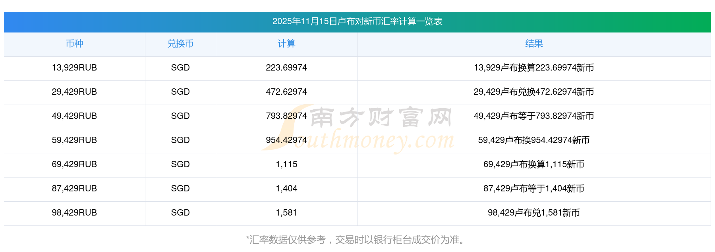
Task: Click result 49,429卢布等于793.82974新币
Action: point(534,116)
